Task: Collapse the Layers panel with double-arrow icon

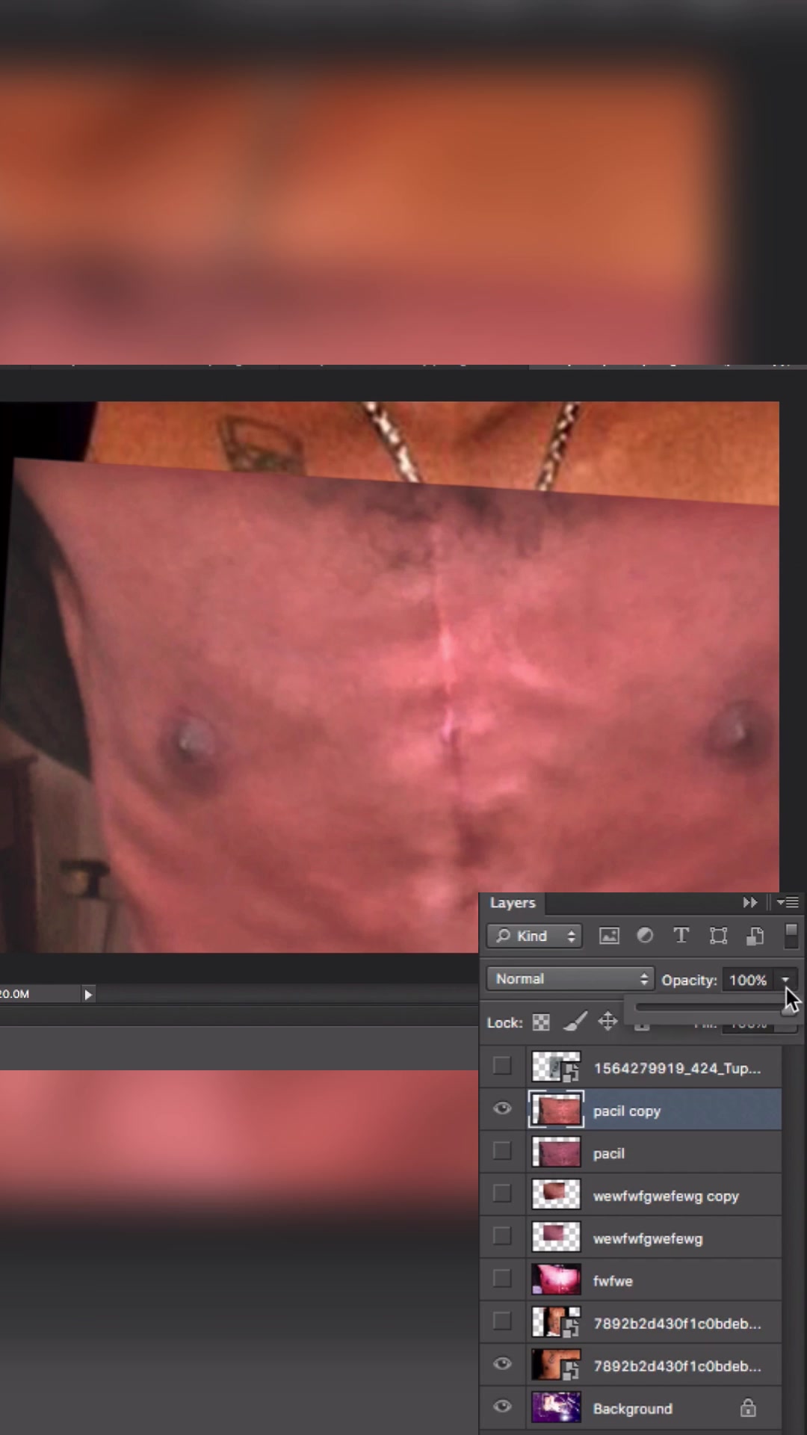Action: coord(749,903)
